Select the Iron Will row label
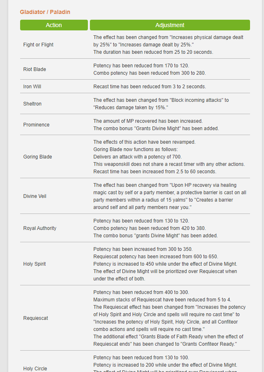The image size is (264, 372). point(32,87)
